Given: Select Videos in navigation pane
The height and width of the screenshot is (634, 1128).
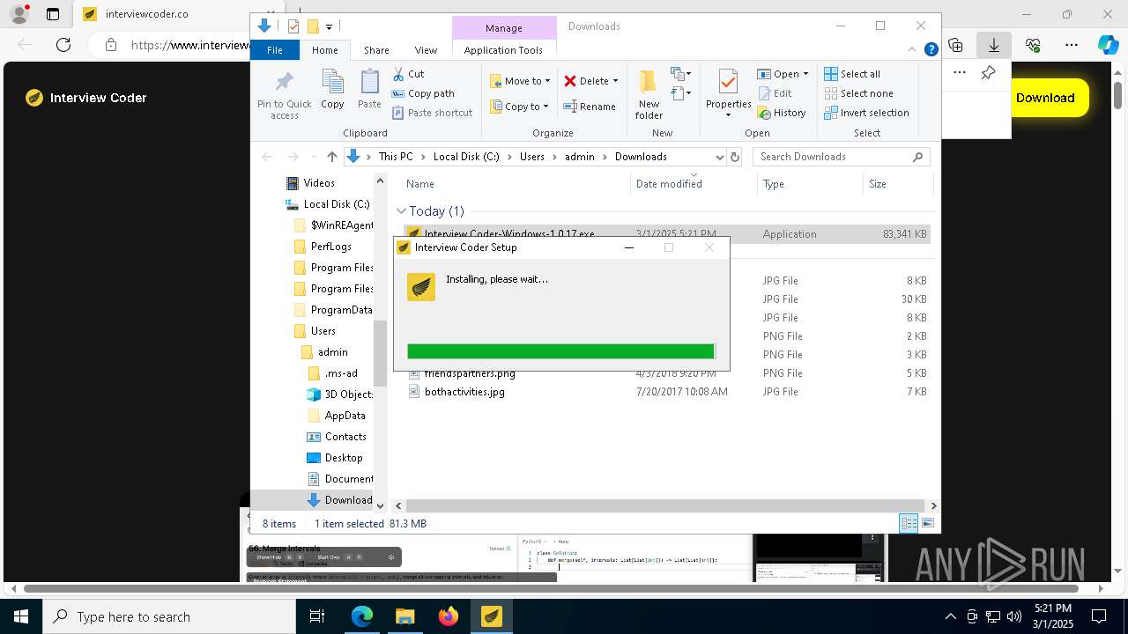Looking at the screenshot, I should point(319,183).
